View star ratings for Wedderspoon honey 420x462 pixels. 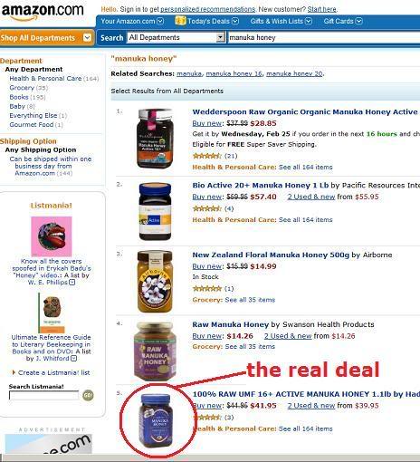206,156
